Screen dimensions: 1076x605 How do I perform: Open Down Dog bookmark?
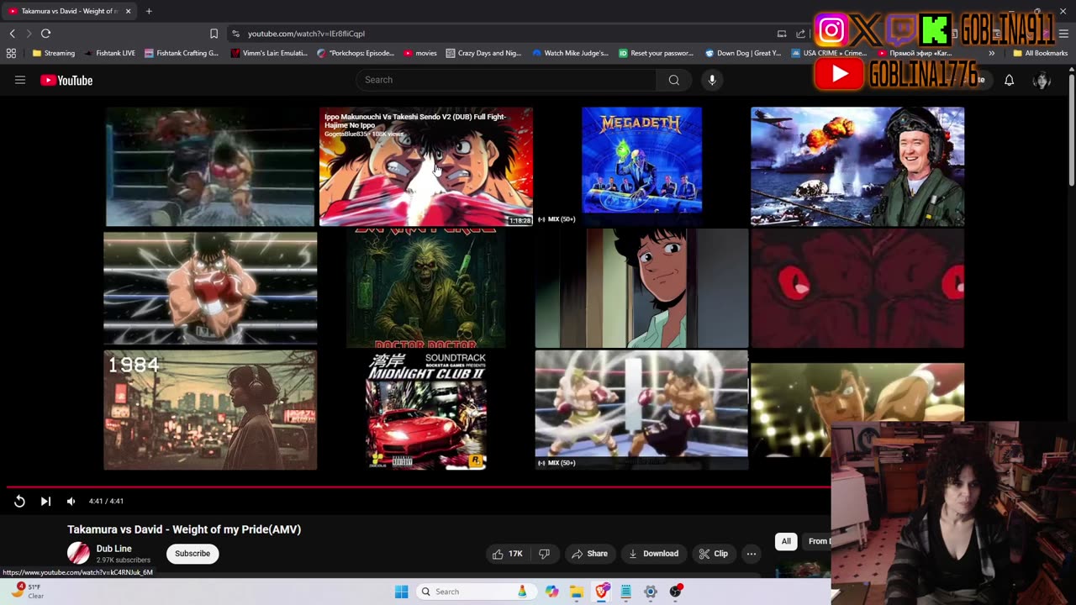pyautogui.click(x=744, y=53)
